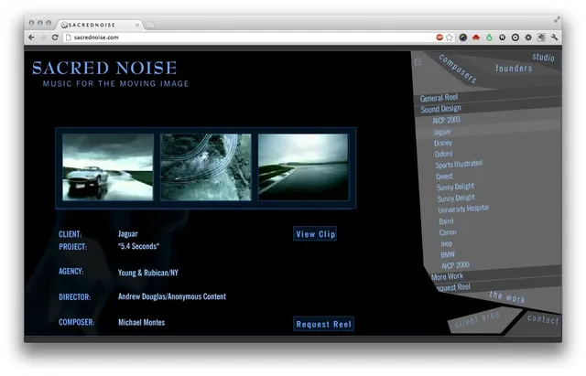Viewport: 586px width, 376px height.
Task: Click the red couch extension icon
Action: click(x=476, y=38)
